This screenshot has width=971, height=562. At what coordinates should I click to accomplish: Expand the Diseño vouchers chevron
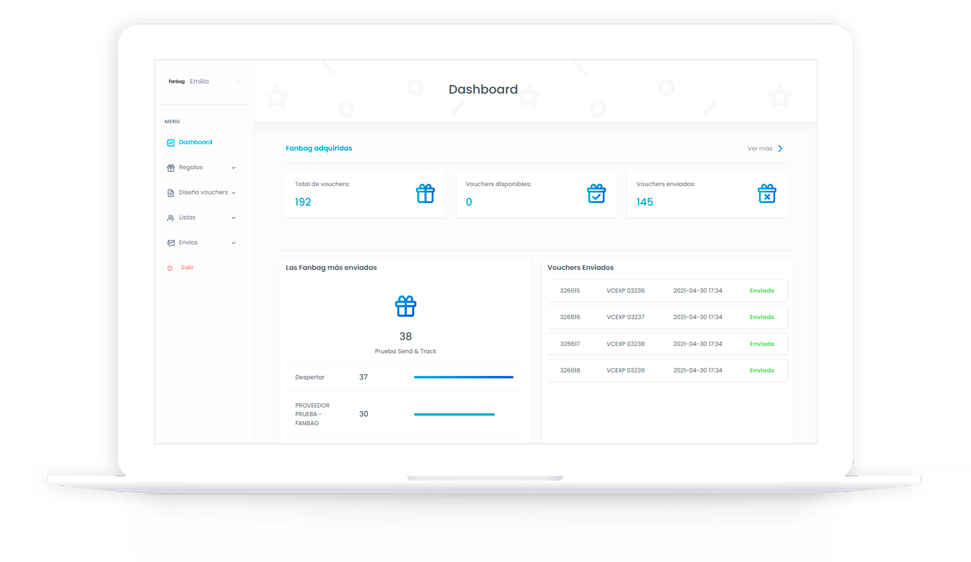[x=233, y=192]
